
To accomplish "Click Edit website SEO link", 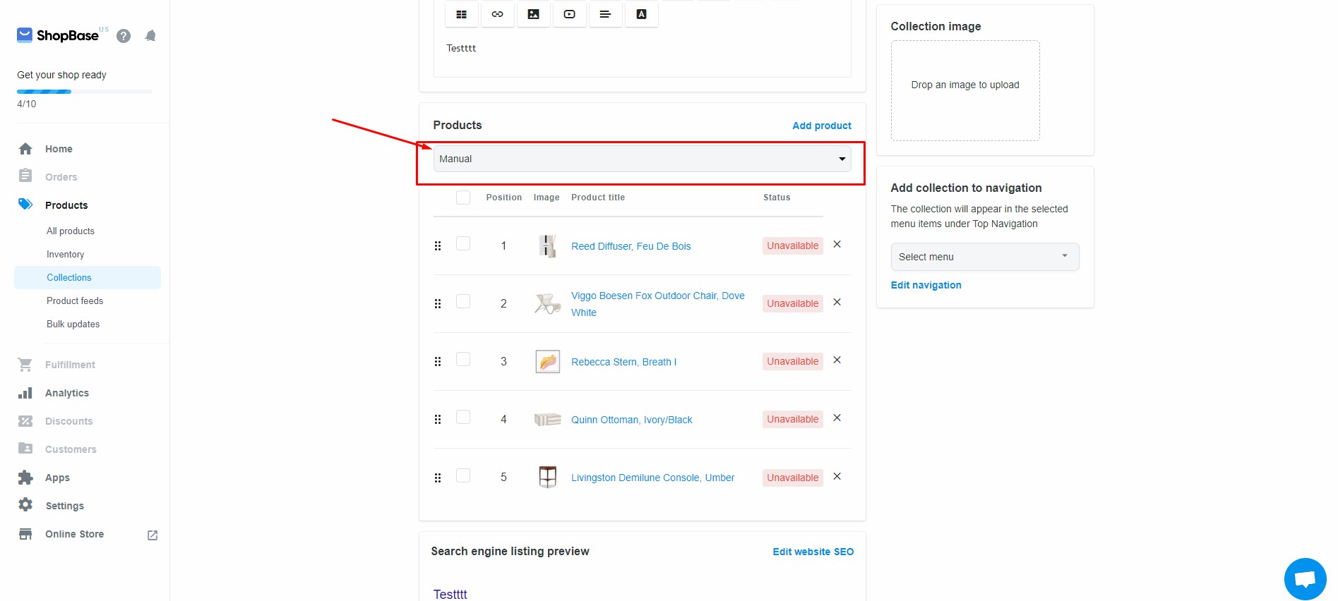I will 813,552.
